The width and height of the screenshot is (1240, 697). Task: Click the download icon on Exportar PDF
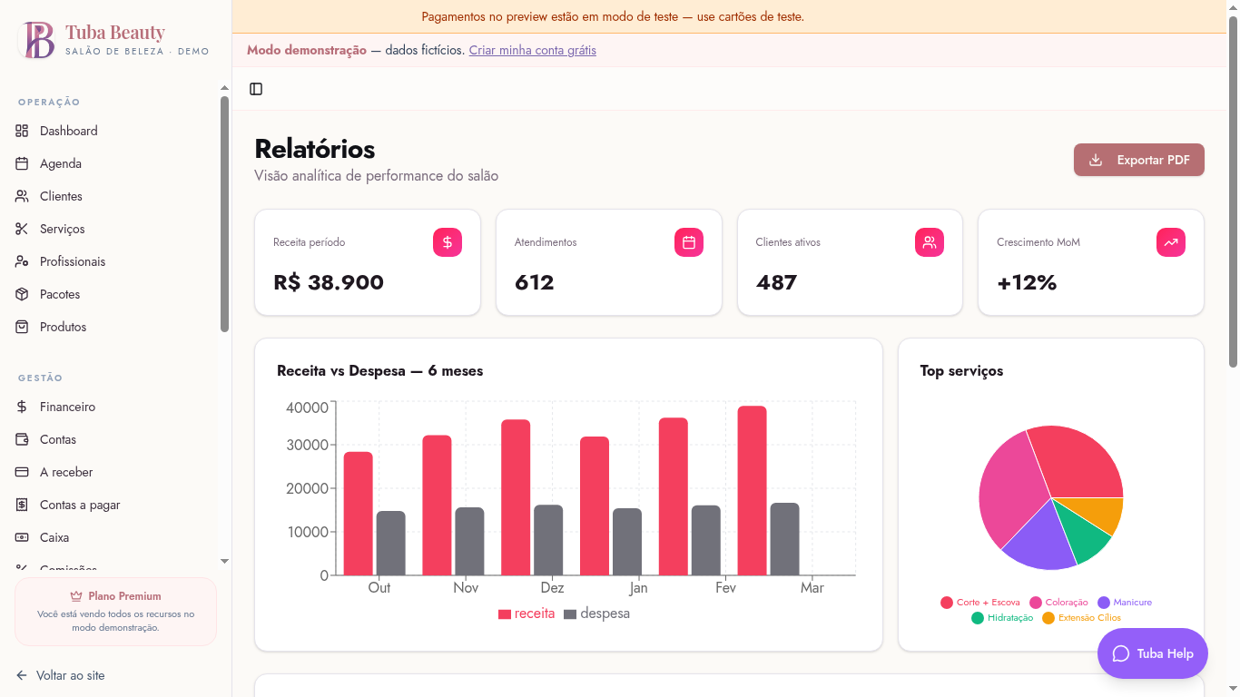[1096, 160]
